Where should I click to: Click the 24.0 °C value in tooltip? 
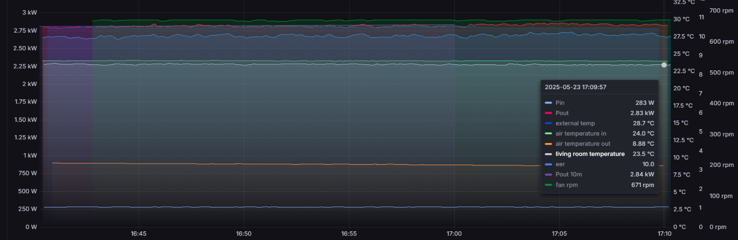pos(643,133)
